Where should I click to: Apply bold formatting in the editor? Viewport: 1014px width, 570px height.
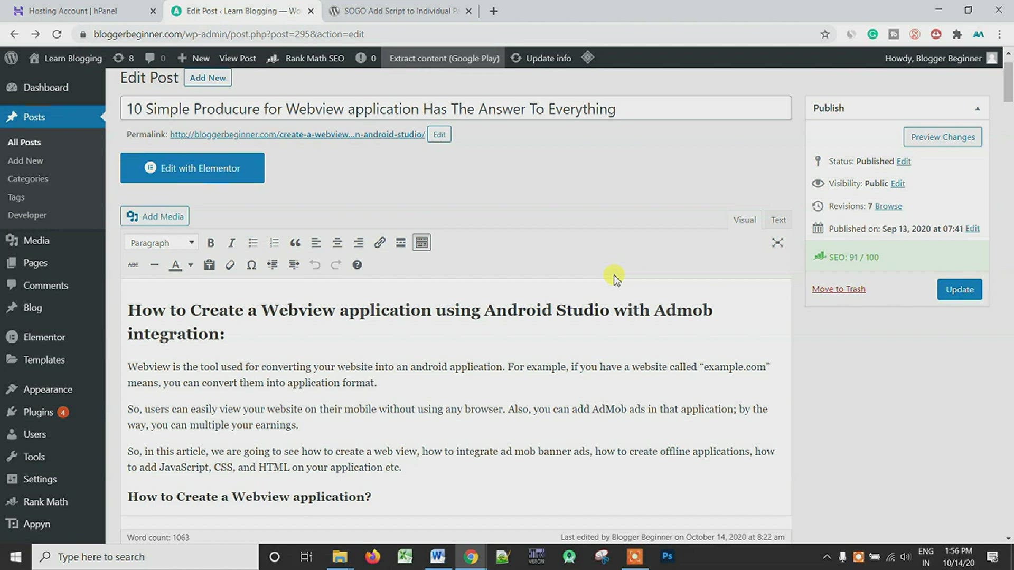(211, 242)
